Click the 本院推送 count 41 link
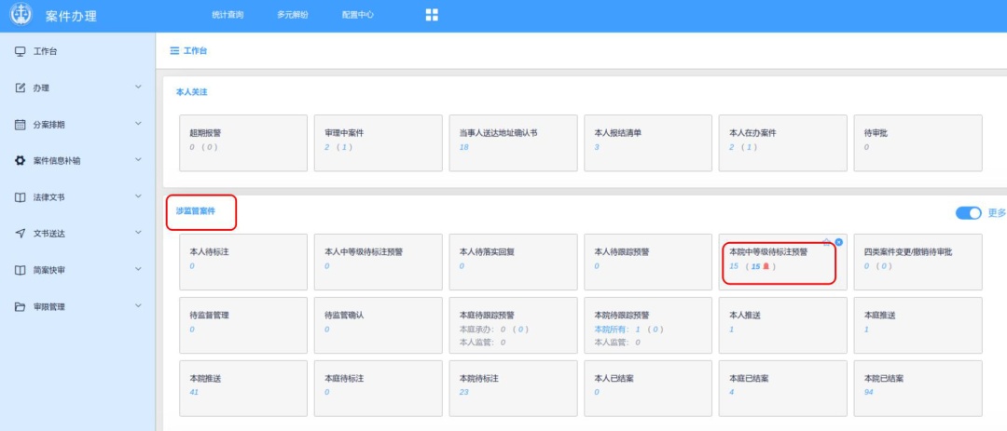 [194, 392]
